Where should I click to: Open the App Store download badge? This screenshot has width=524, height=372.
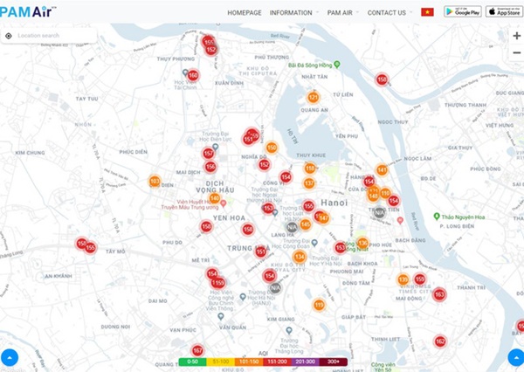point(503,11)
